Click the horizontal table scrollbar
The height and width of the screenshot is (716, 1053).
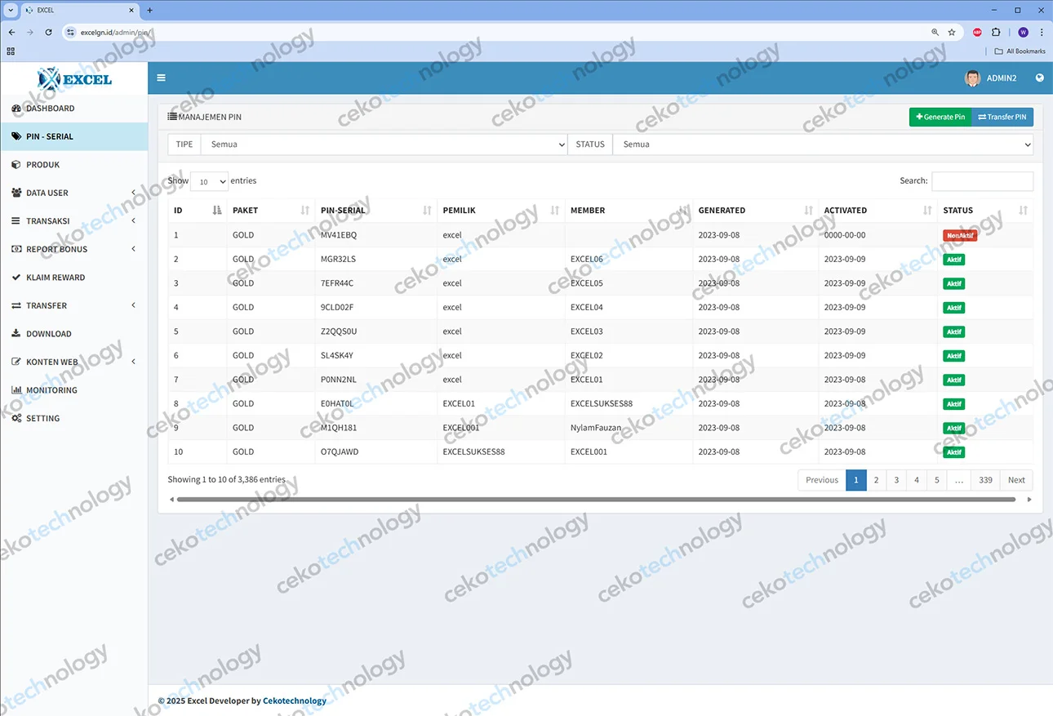(x=596, y=499)
